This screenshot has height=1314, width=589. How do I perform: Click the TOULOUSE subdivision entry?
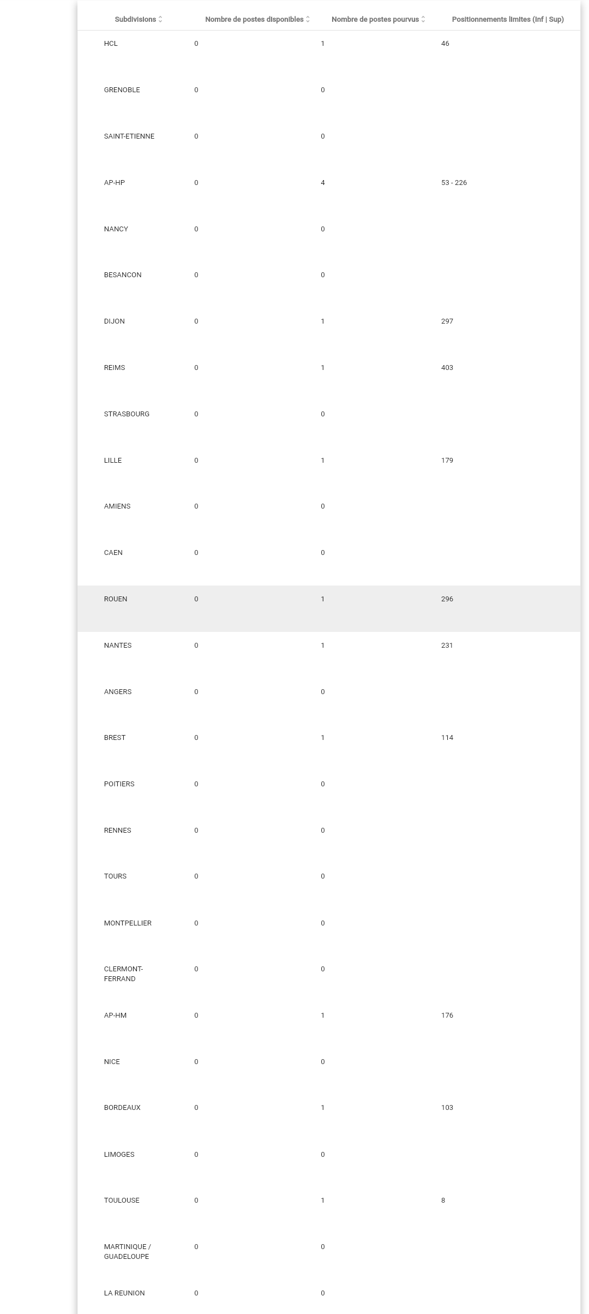(x=122, y=1200)
